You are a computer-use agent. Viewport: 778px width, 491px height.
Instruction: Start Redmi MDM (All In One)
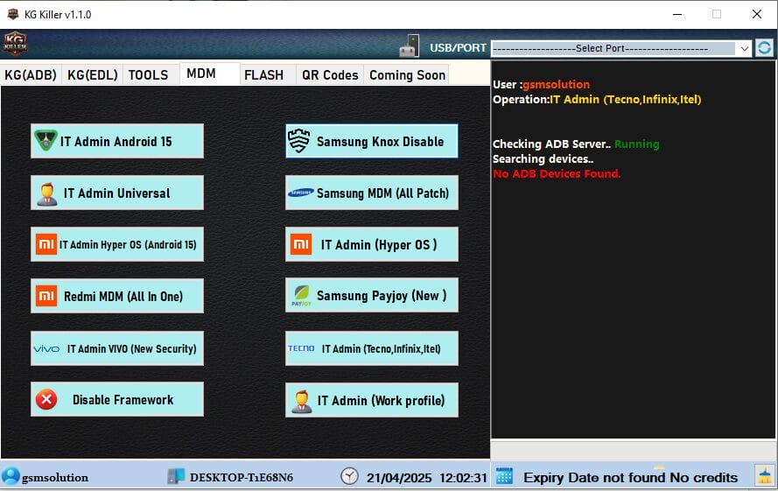pyautogui.click(x=117, y=296)
